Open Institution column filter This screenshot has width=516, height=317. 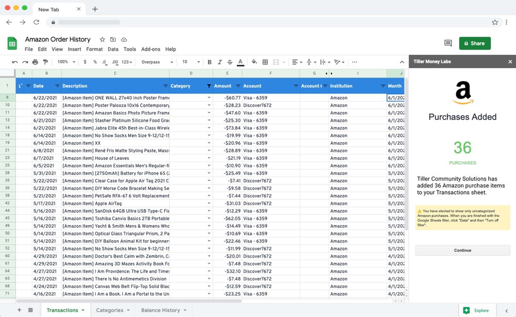point(383,86)
